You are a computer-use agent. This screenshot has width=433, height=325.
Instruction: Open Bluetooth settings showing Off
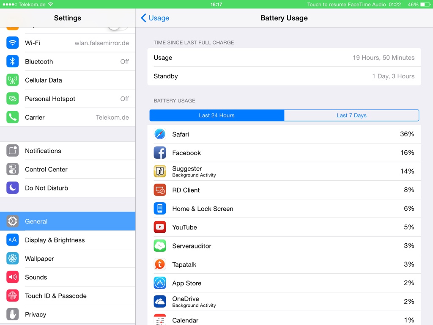pyautogui.click(x=68, y=61)
